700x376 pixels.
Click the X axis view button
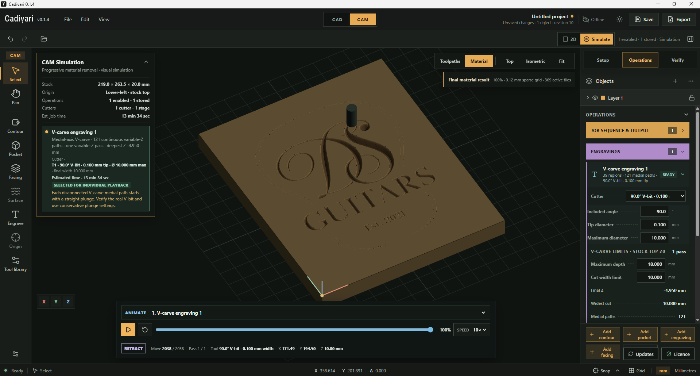[x=44, y=302]
